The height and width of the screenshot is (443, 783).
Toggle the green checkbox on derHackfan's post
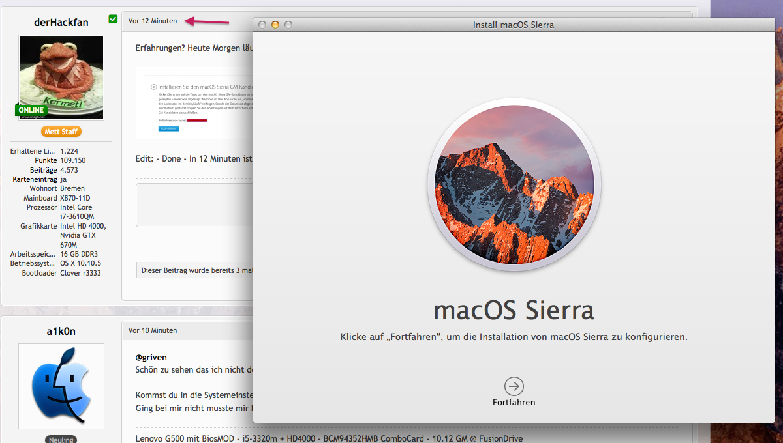114,20
